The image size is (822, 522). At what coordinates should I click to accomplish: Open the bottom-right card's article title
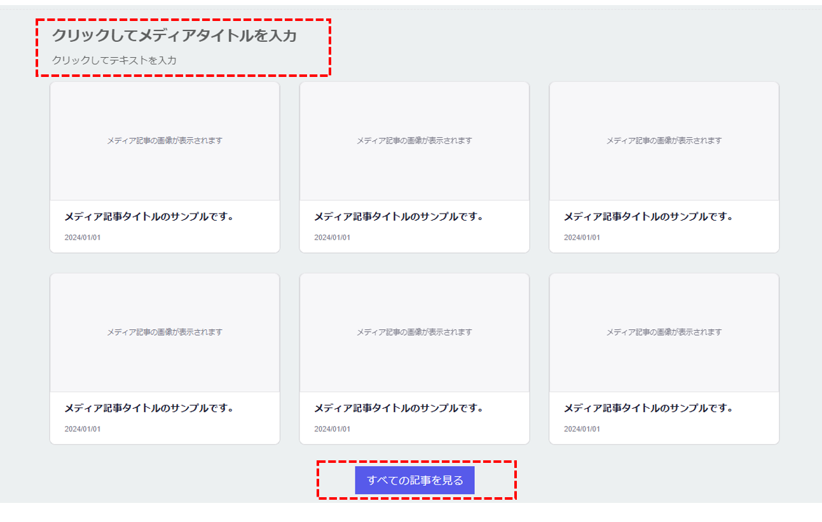pyautogui.click(x=648, y=408)
